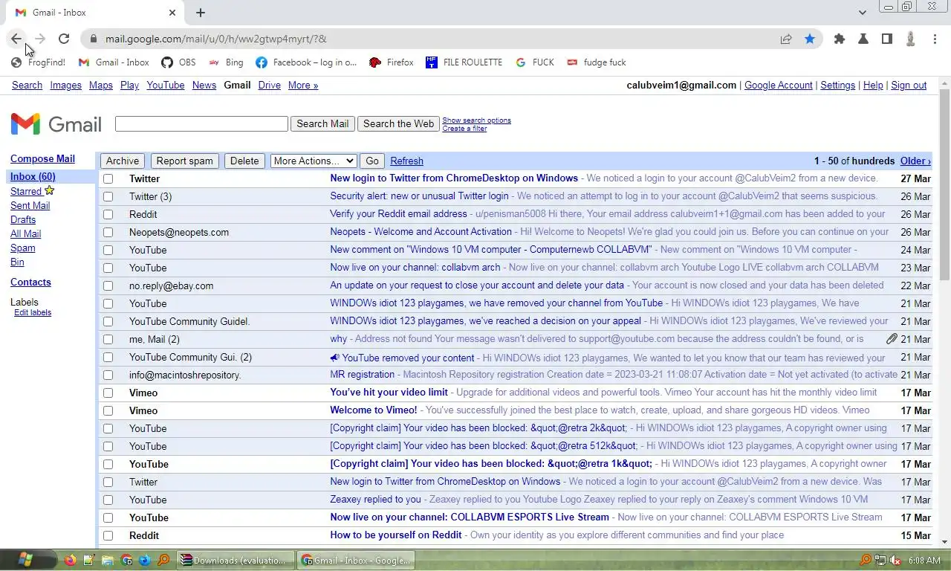Close the Gmail - Inbox tab
This screenshot has width=951, height=571.
pos(172,13)
